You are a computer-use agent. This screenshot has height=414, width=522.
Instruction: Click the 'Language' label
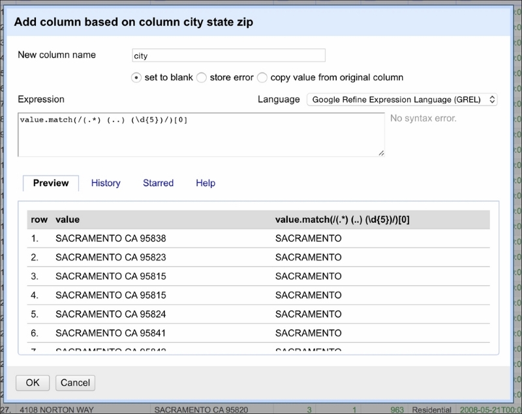tap(279, 99)
